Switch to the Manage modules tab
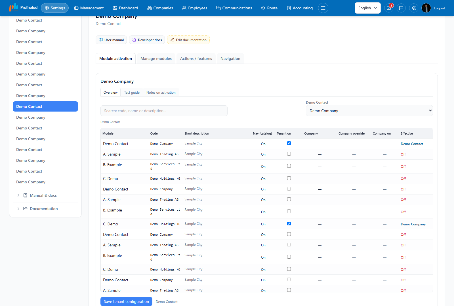The height and width of the screenshot is (306, 454). (156, 58)
